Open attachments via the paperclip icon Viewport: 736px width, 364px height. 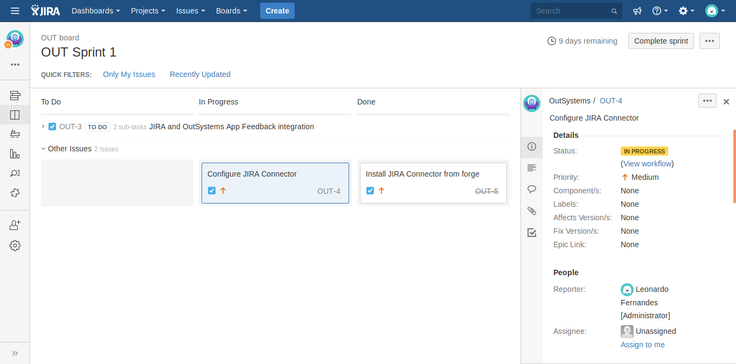[x=532, y=211]
